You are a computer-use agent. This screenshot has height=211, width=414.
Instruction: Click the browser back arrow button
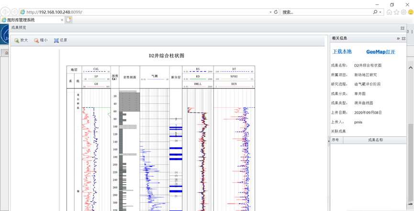coord(5,12)
